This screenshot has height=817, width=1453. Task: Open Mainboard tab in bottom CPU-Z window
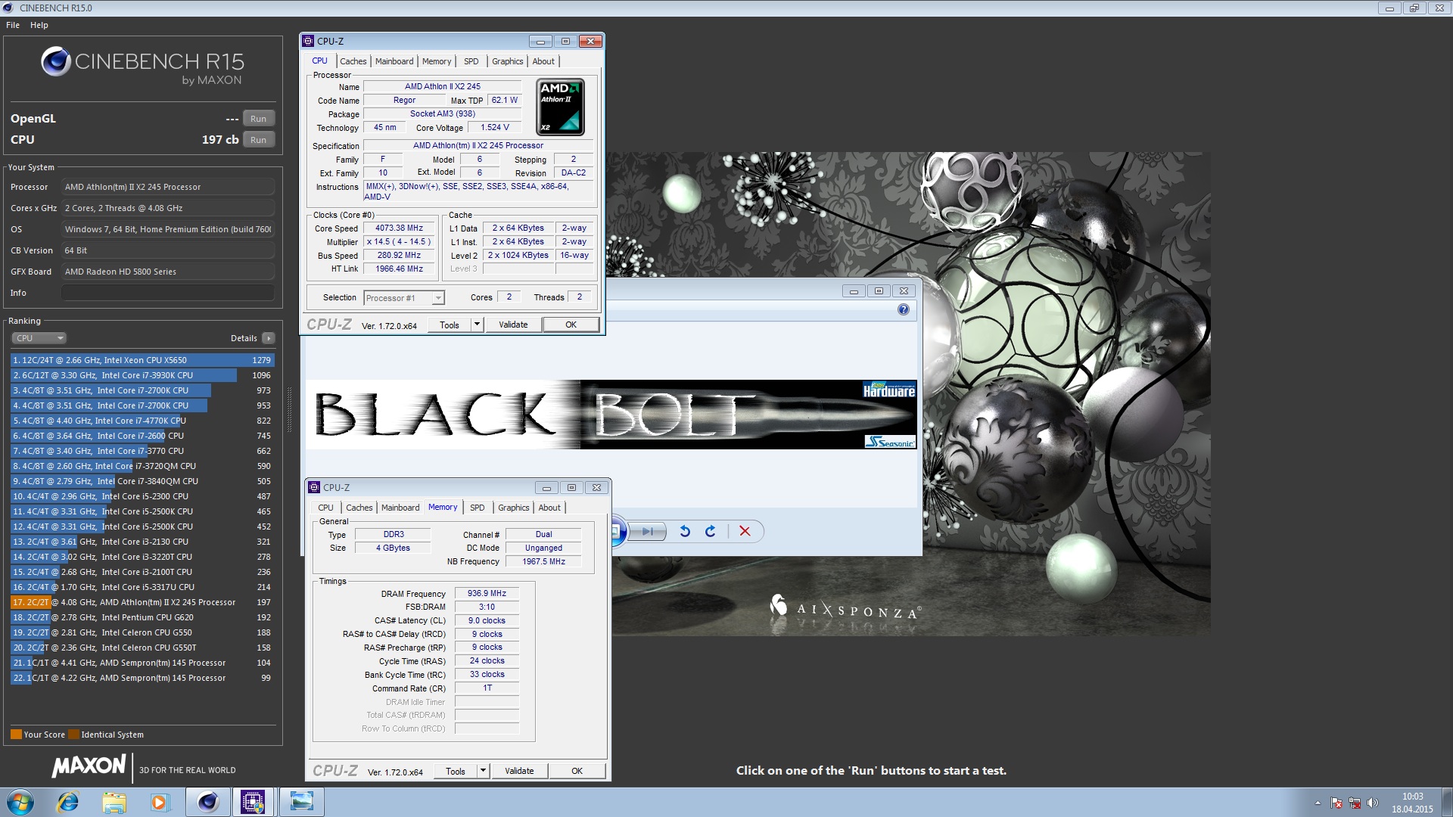coord(400,508)
